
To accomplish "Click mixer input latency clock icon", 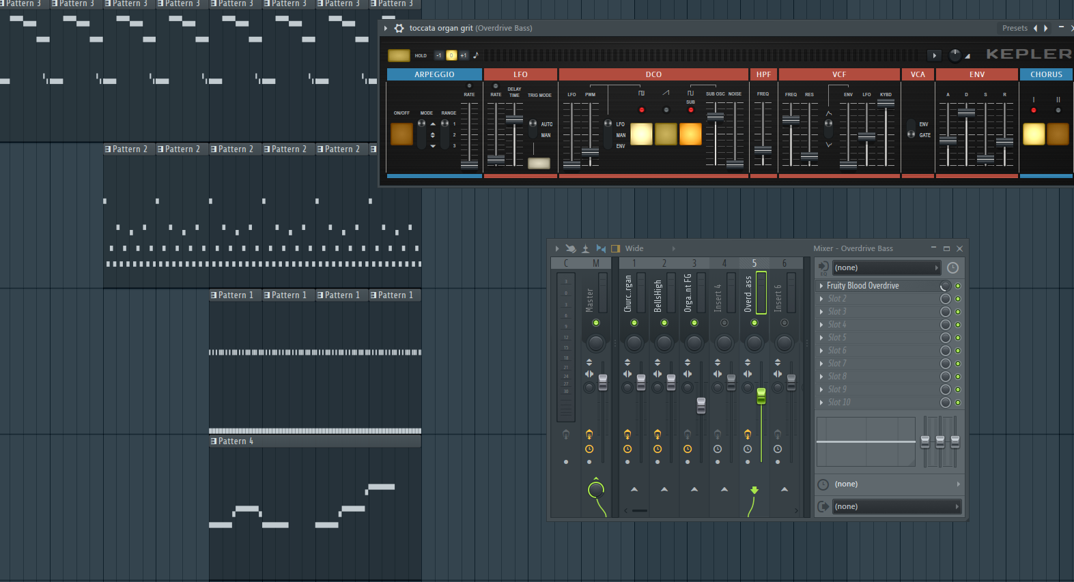I will click(953, 267).
